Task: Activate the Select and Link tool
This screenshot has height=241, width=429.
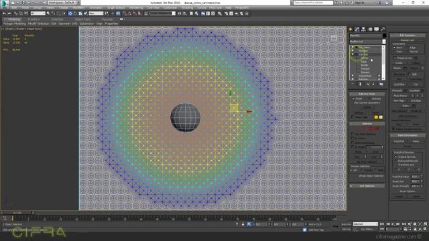Action: click(15, 13)
